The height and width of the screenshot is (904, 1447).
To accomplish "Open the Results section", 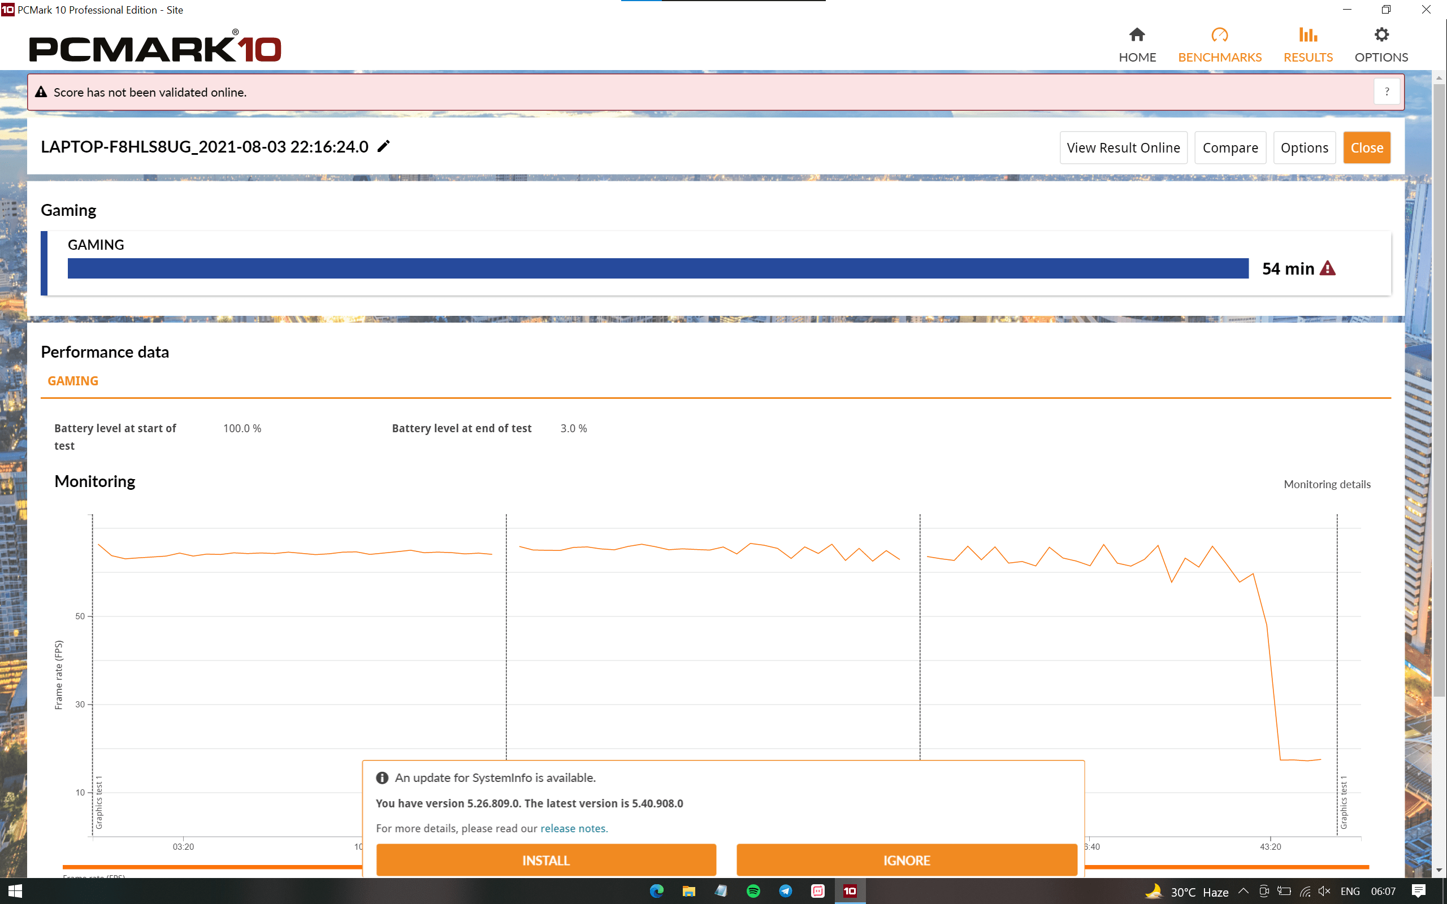I will coord(1308,45).
